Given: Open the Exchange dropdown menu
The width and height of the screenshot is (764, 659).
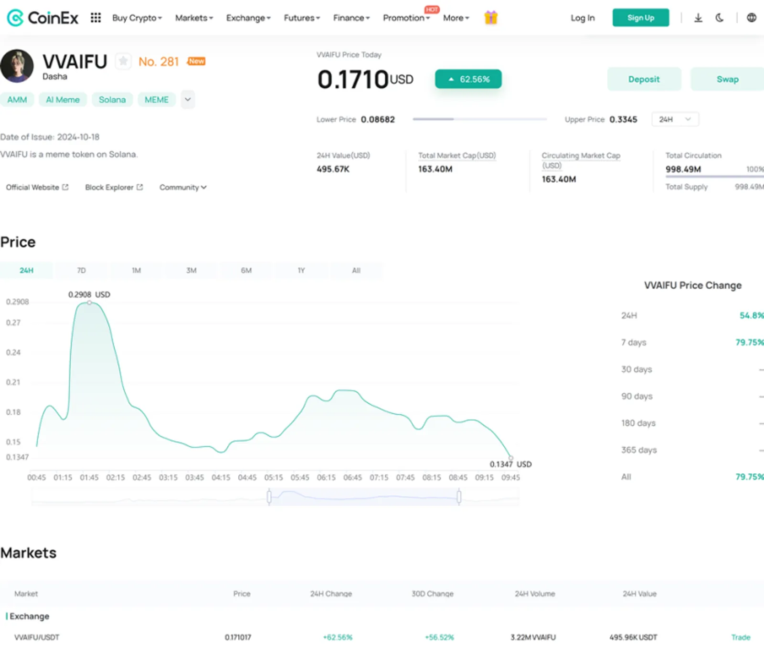Looking at the screenshot, I should [x=248, y=18].
